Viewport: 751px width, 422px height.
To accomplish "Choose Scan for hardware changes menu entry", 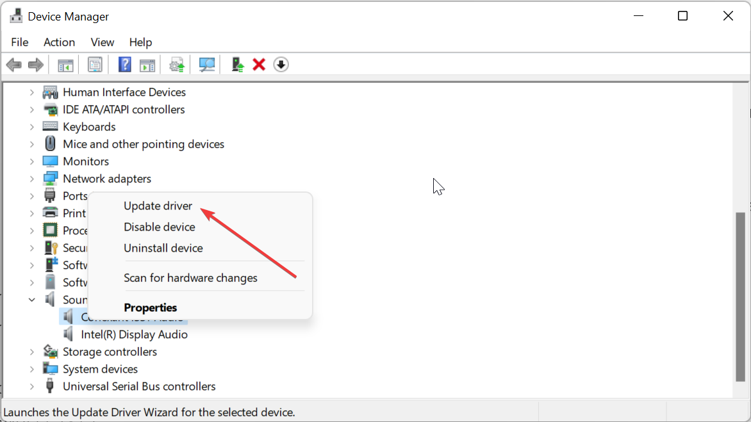I will pos(190,277).
